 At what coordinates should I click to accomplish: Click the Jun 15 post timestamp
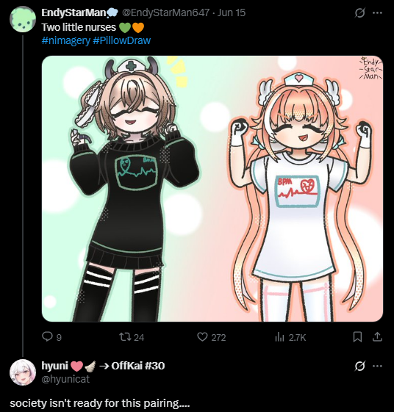232,12
